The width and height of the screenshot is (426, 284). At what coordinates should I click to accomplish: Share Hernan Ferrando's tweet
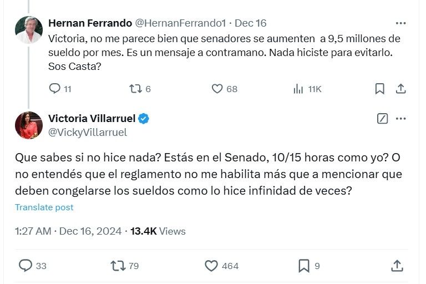(400, 89)
